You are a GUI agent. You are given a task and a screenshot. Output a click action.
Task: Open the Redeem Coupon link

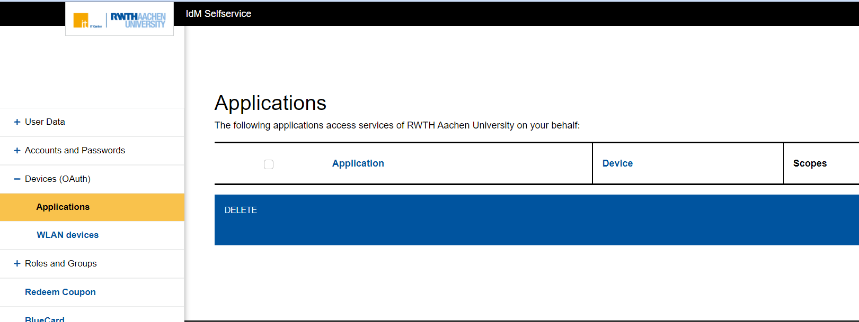60,292
